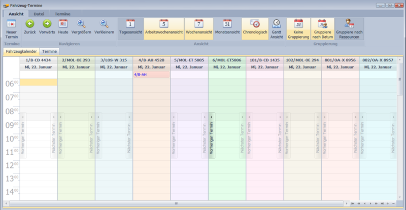
Task: Jump to today with Heute
Action: point(63,27)
